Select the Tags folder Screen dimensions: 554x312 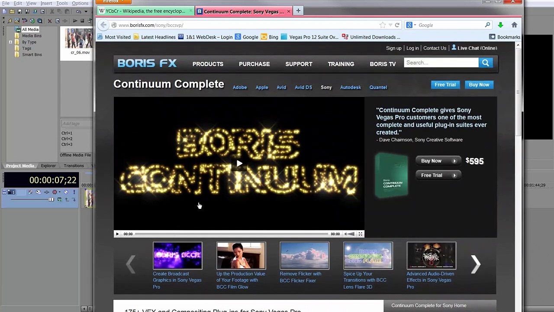[x=26, y=49]
